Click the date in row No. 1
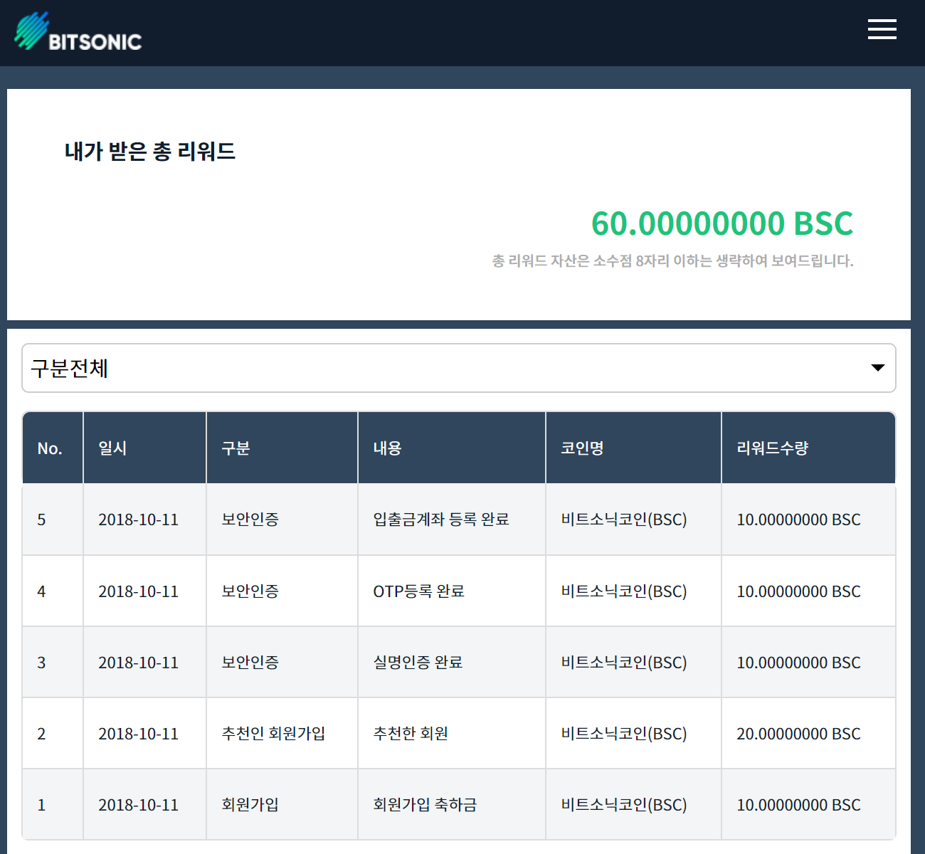 (x=138, y=805)
